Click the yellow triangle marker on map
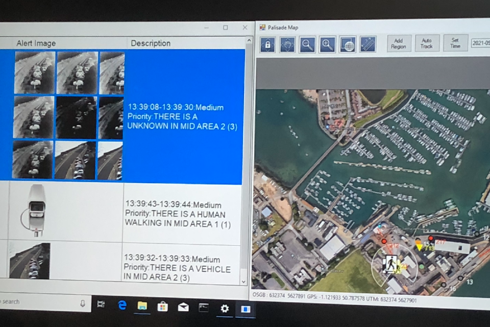This screenshot has width=490, height=327. (x=419, y=247)
